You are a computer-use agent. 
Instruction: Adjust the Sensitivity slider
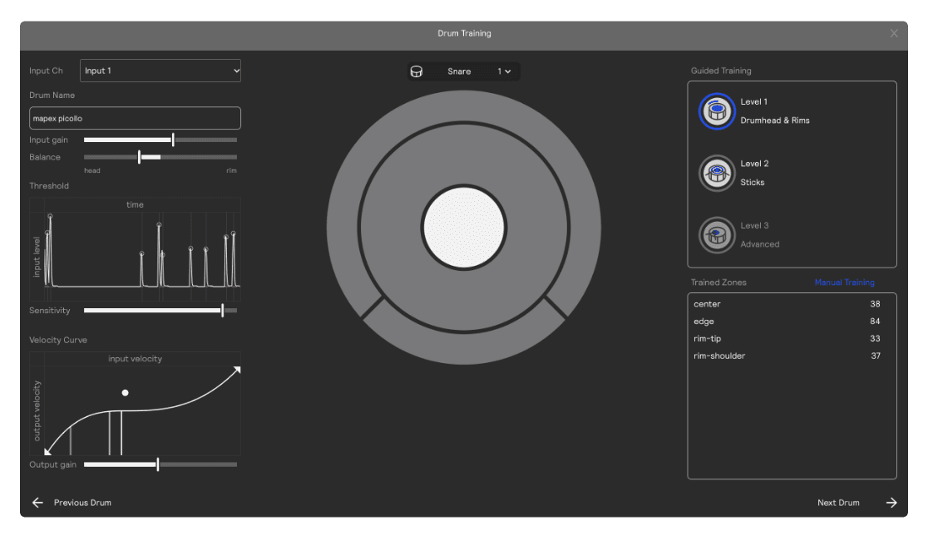(x=160, y=311)
